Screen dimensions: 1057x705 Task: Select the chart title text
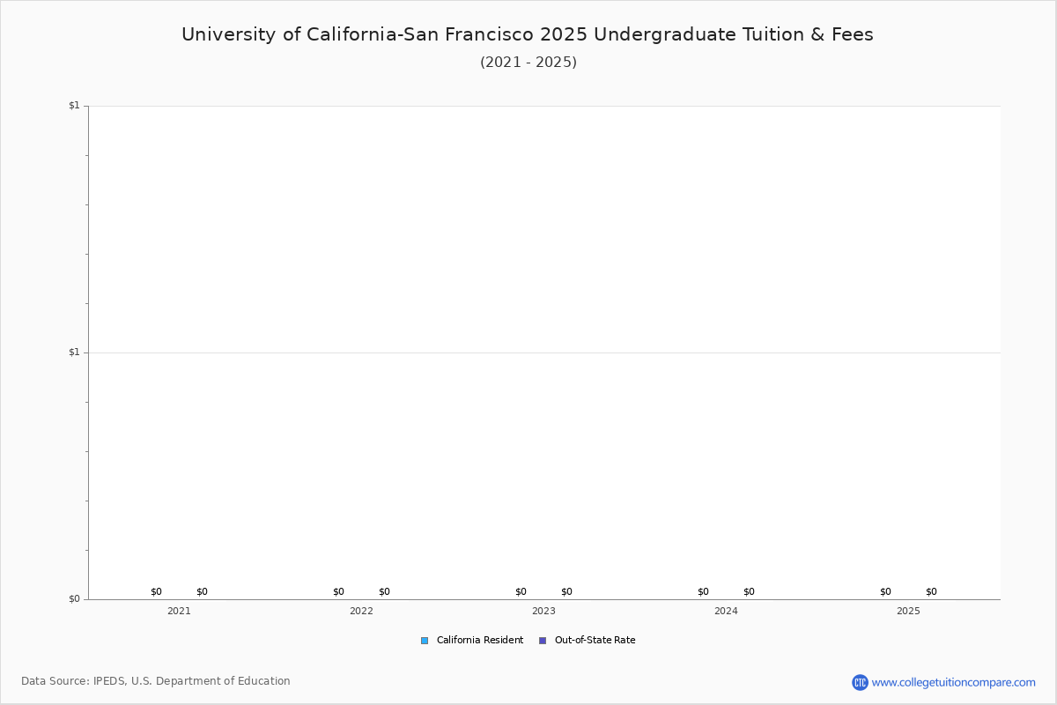[528, 34]
